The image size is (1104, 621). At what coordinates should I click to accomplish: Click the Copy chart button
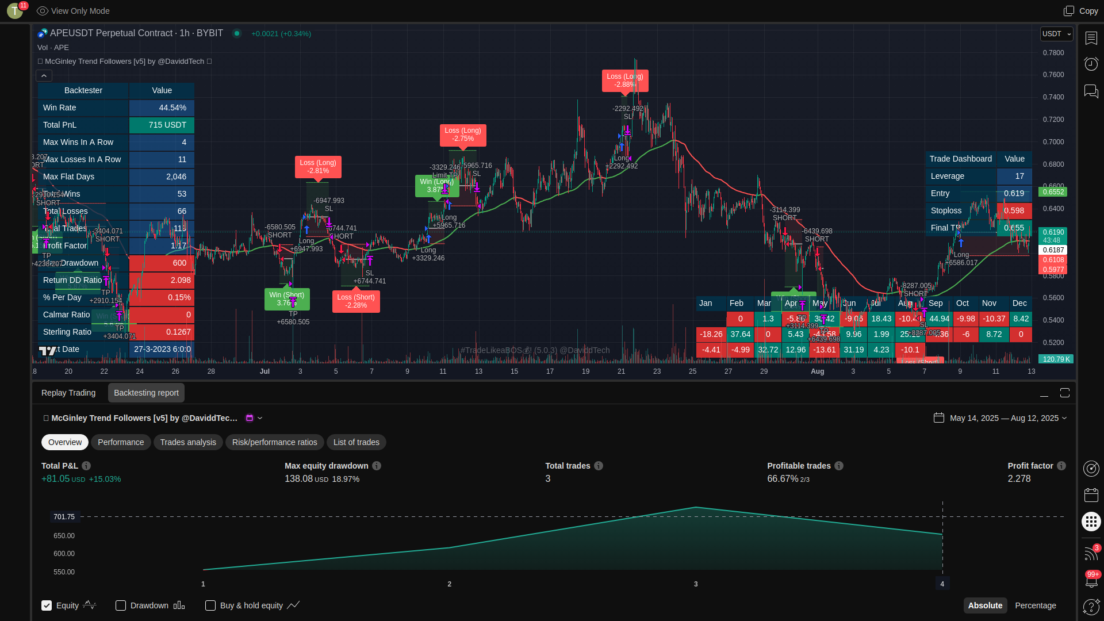(1081, 11)
